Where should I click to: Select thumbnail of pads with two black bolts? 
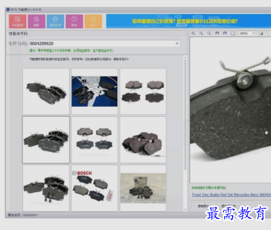coord(46,188)
